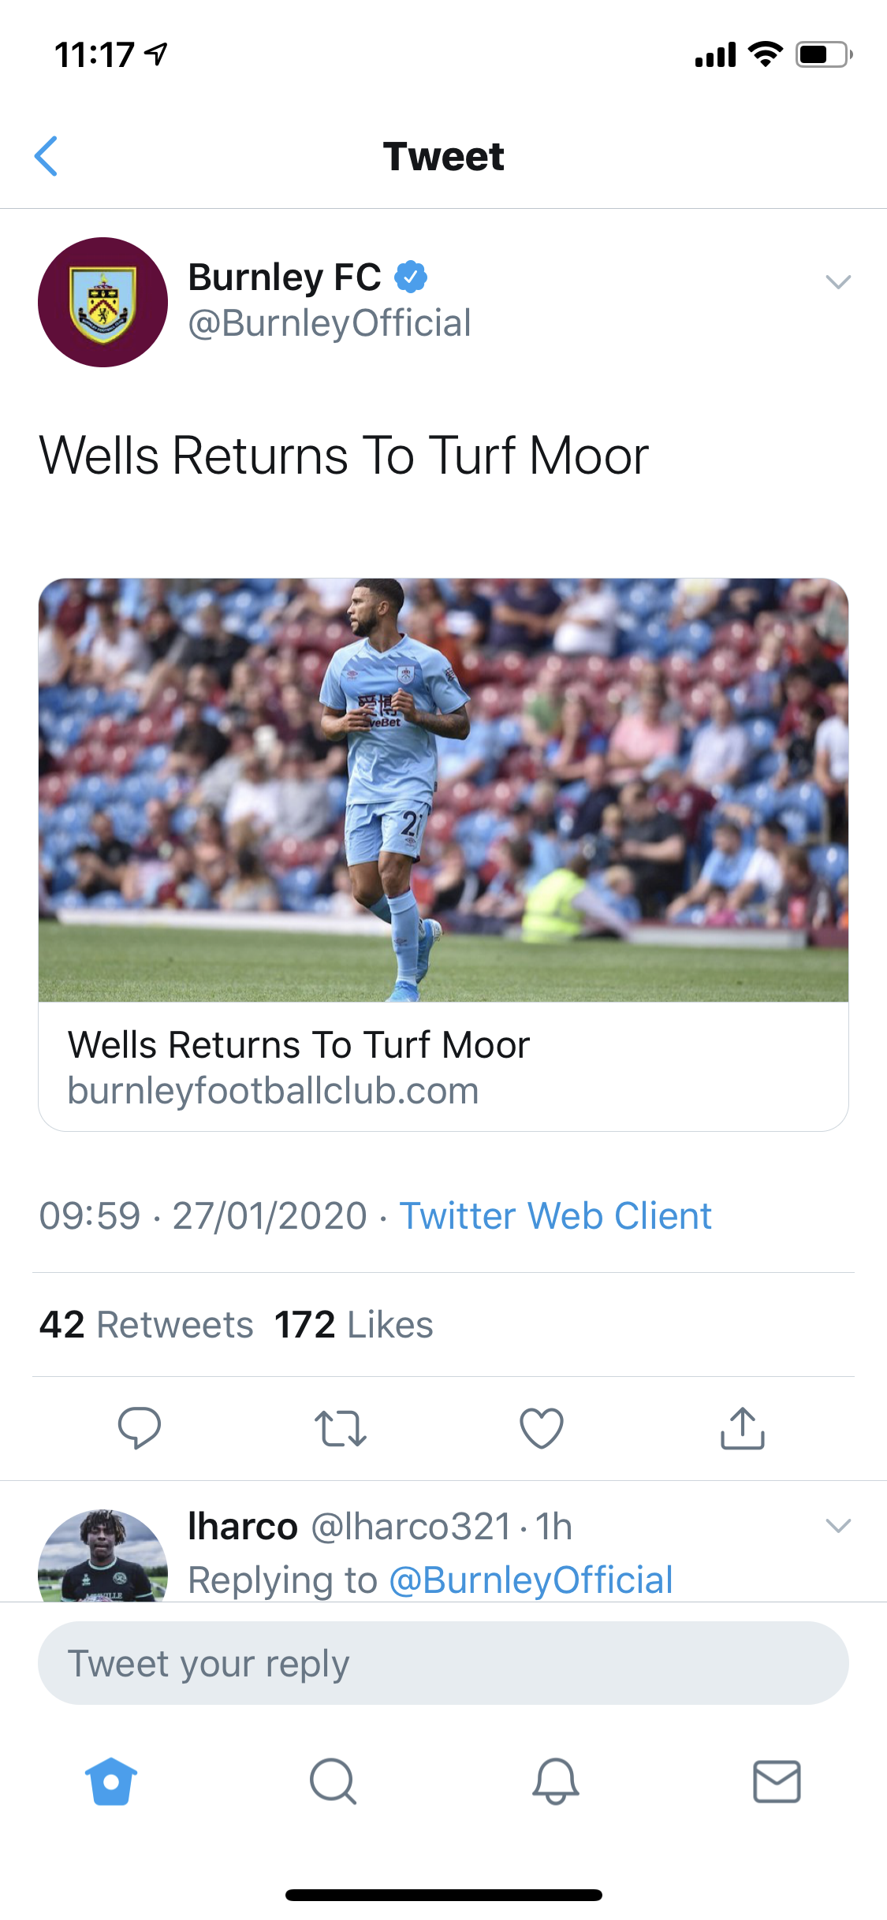Tap the Tweet your reply field
Viewport: 887px width, 1920px height.
tap(443, 1663)
